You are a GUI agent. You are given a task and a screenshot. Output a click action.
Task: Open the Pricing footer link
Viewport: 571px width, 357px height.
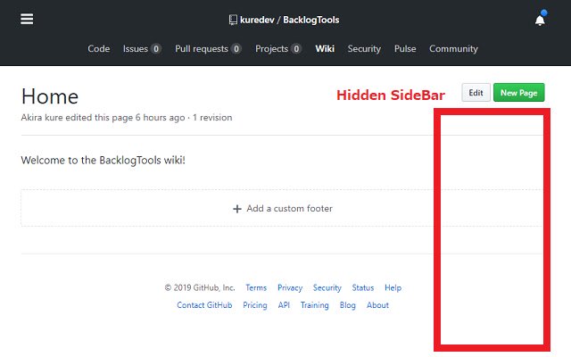coord(255,305)
